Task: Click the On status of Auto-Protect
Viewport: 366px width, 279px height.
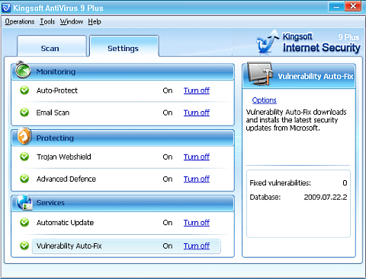Action: (x=168, y=90)
